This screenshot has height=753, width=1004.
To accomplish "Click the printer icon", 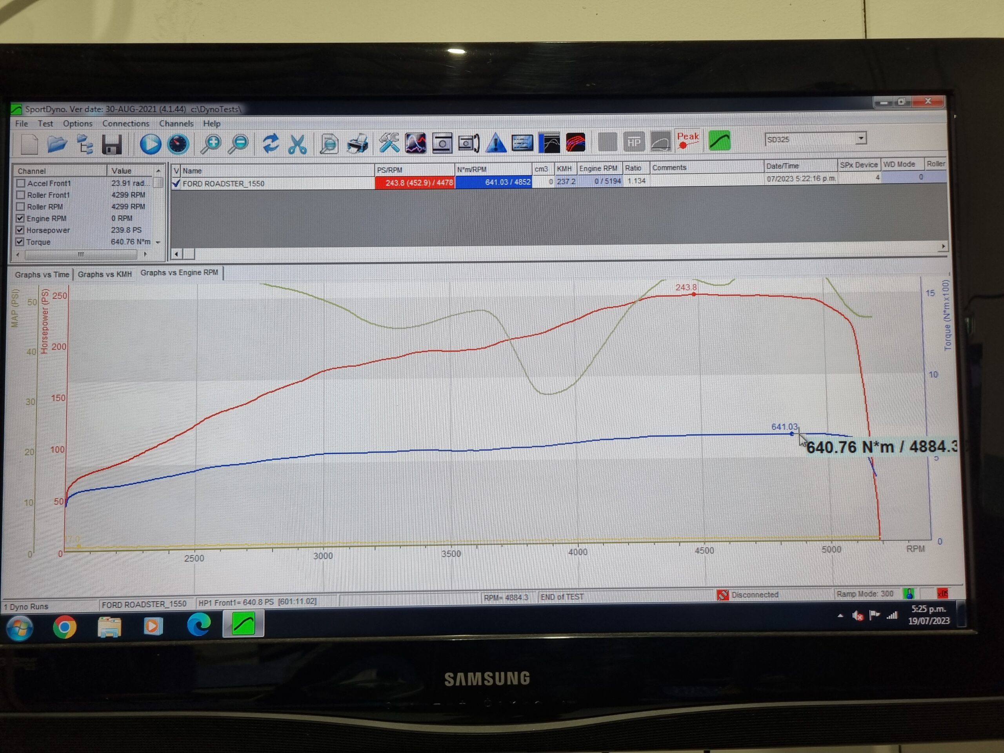I will pos(358,144).
